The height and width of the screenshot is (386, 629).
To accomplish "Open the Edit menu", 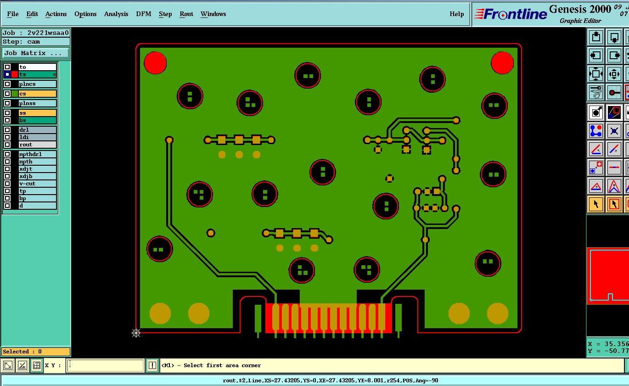I will coord(32,14).
